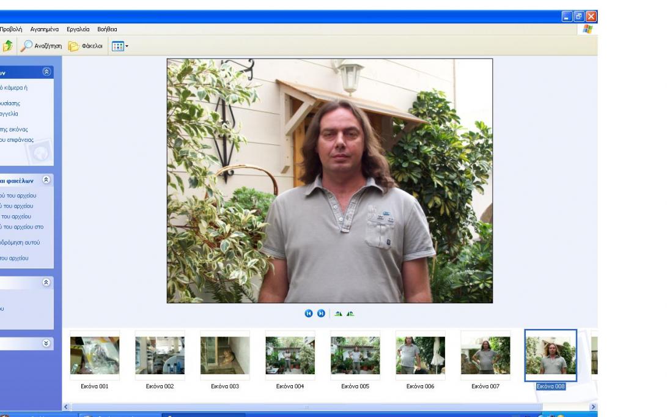Screen dimensions: 667x417
Task: Go up one folder with the green arrow icon
Action: pyautogui.click(x=7, y=46)
